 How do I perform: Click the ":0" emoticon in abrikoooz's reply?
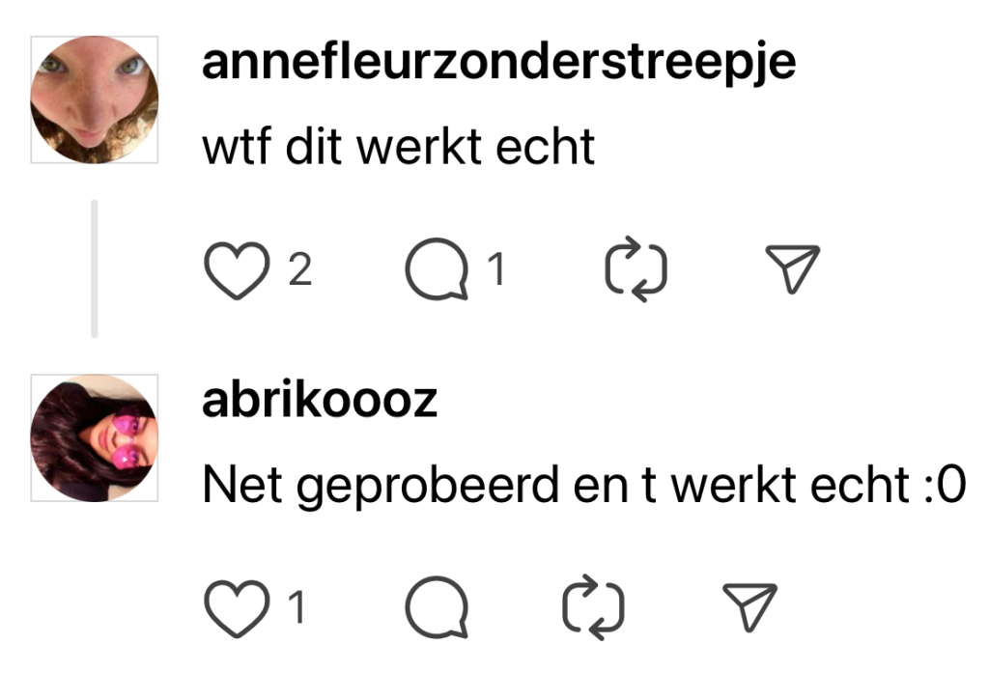945,485
